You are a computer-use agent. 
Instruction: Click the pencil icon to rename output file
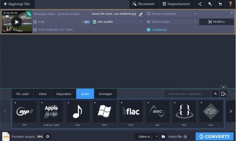click(141, 14)
